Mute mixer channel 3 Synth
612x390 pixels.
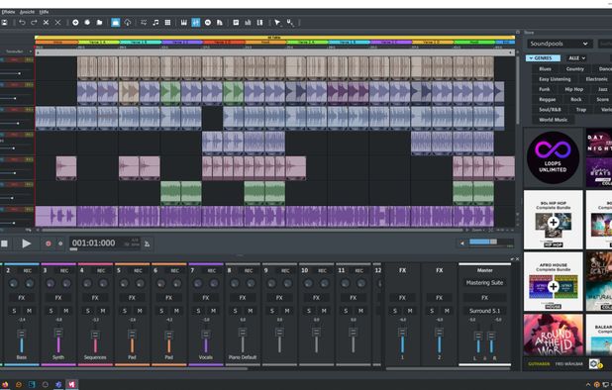pos(66,311)
